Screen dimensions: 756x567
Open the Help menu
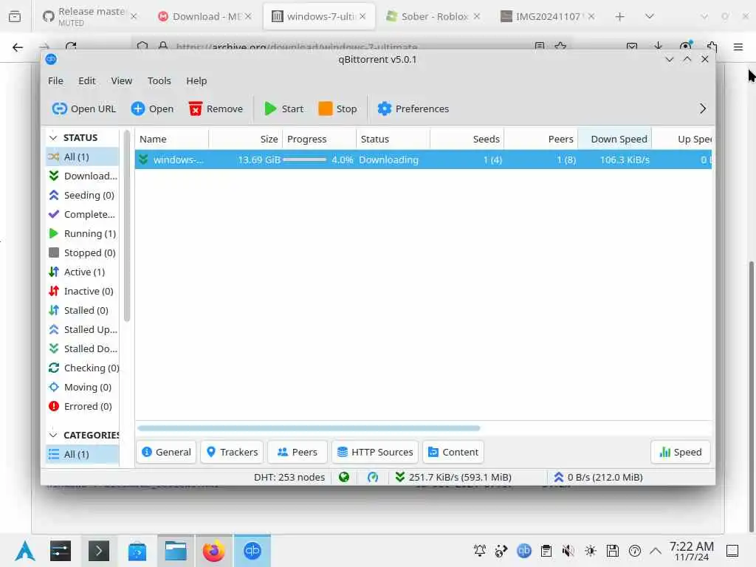point(196,81)
